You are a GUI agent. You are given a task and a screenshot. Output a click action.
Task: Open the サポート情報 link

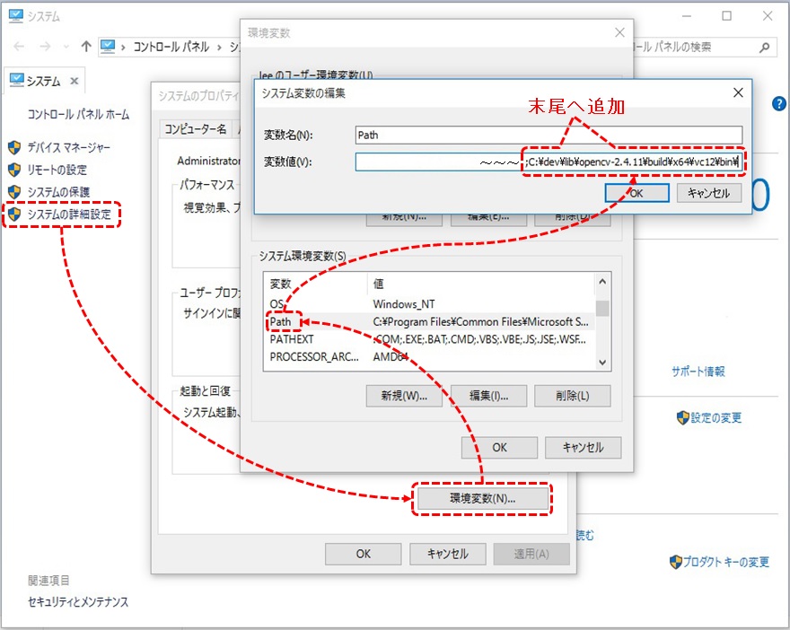(x=698, y=372)
